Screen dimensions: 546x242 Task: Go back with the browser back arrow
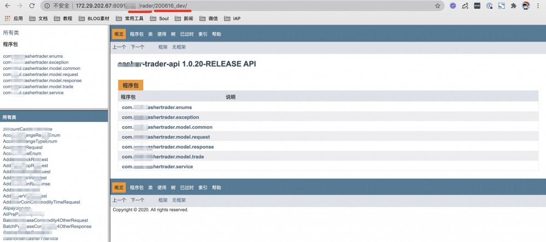[x=8, y=5]
